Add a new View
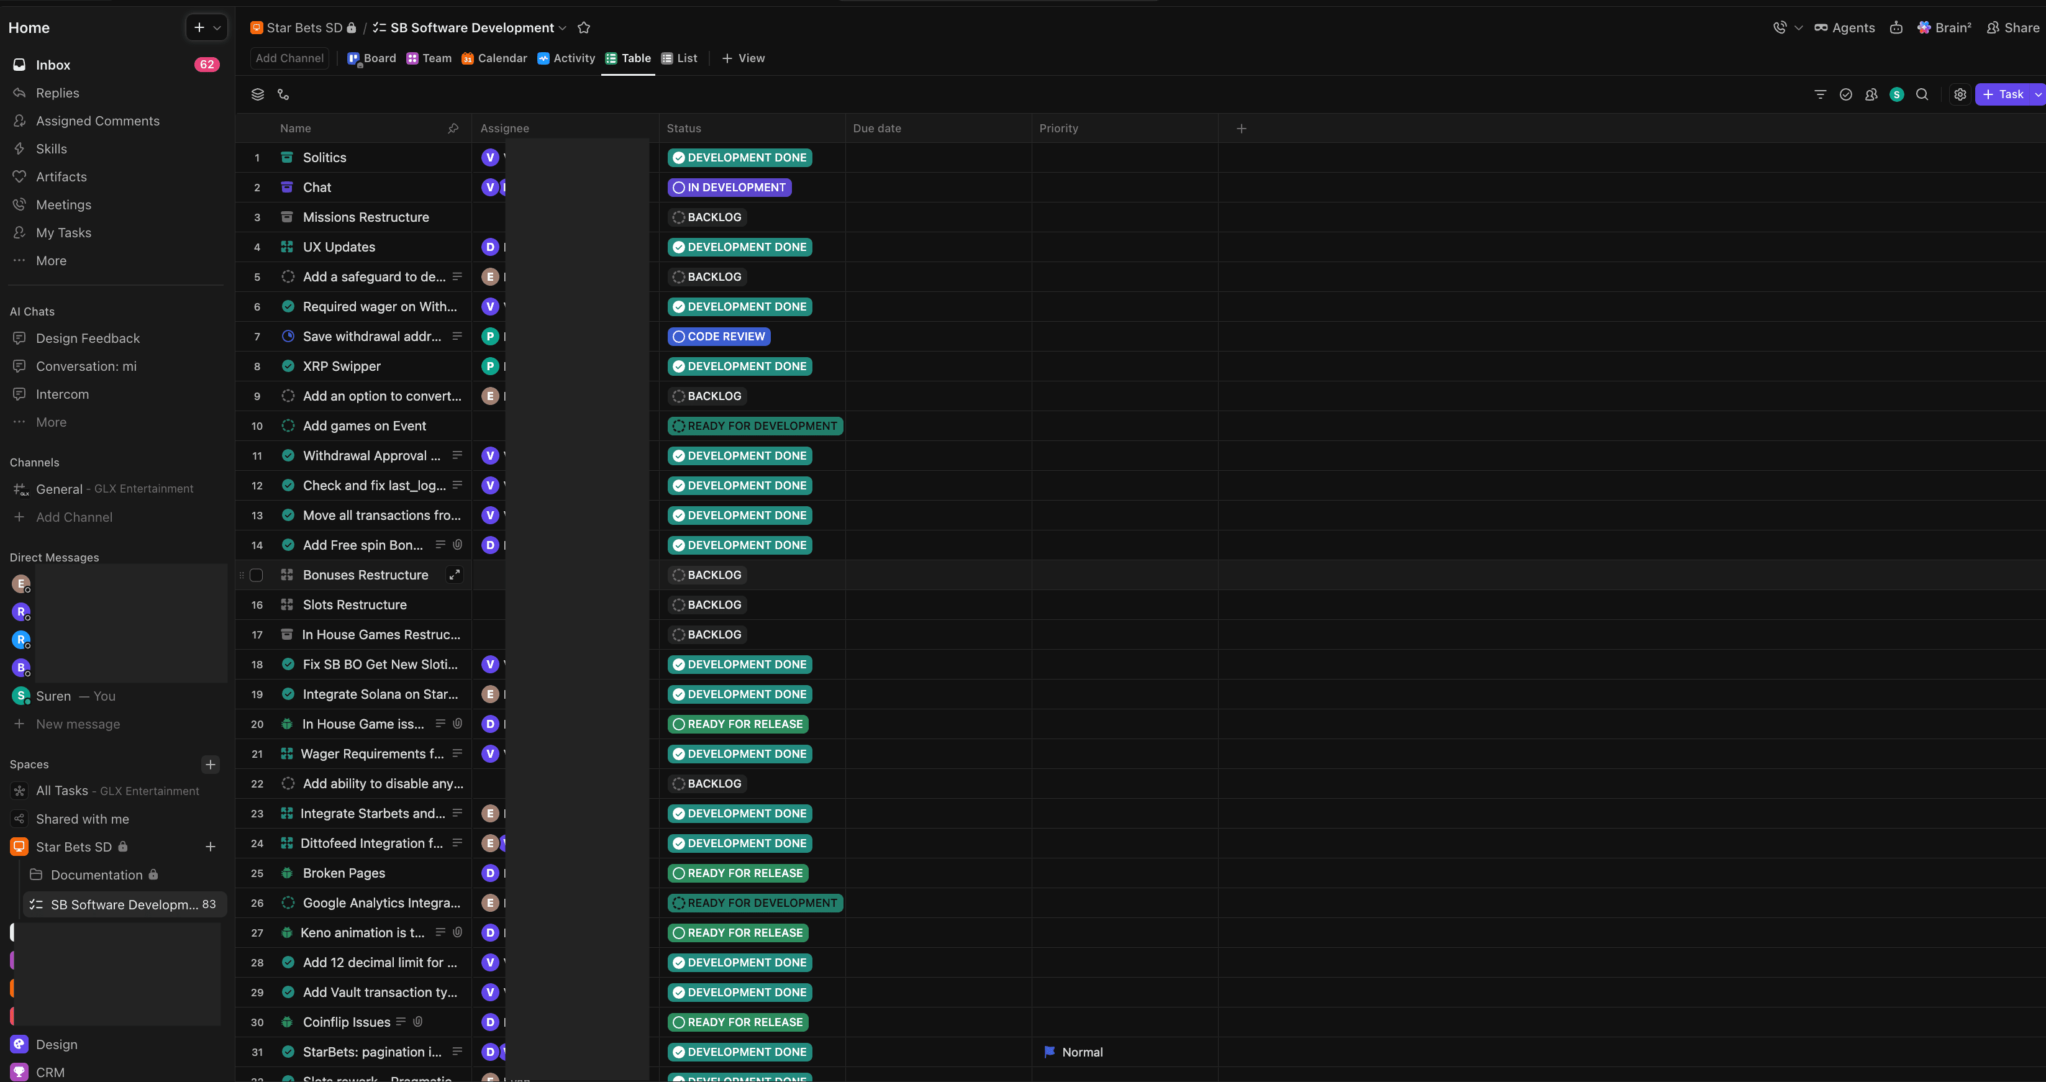 coord(743,58)
